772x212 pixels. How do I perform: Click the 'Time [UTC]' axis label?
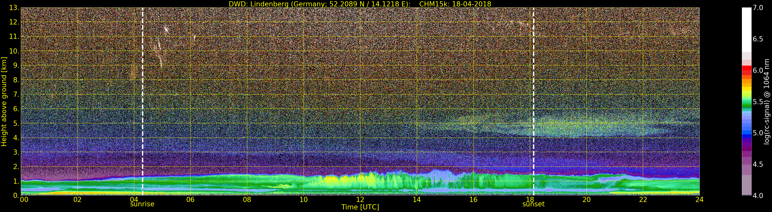click(x=360, y=207)
